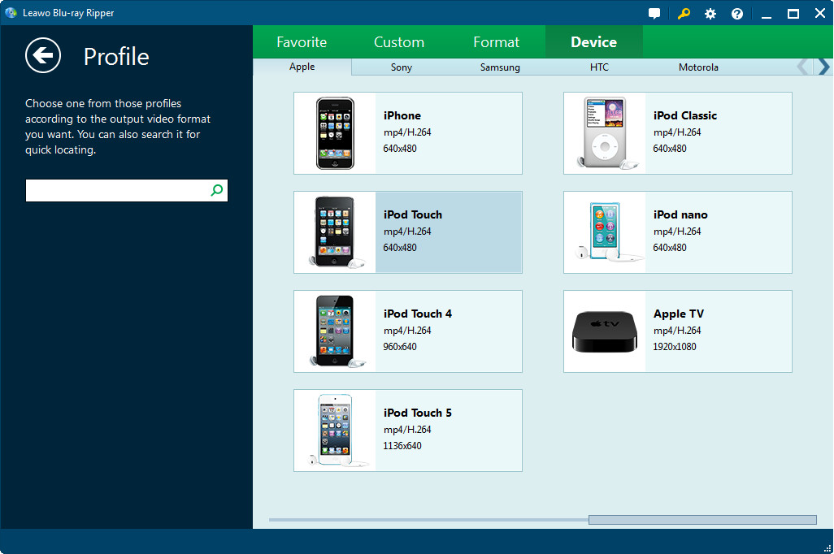834x554 pixels.
Task: Select the Motorola brand tab
Action: pos(698,67)
